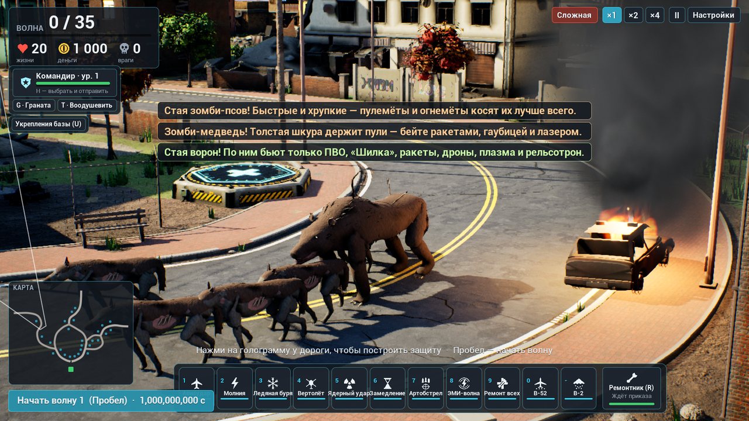This screenshot has height=421, width=749.
Task: Set game speed to ×1
Action: (x=612, y=15)
